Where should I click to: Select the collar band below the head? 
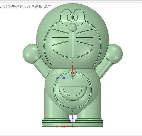pyautogui.click(x=72, y=71)
